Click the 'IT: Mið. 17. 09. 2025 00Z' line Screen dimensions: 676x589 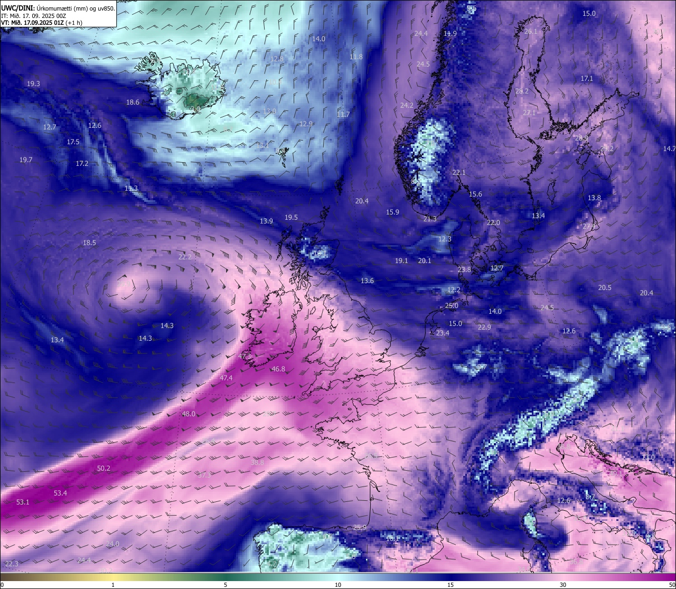33,16
